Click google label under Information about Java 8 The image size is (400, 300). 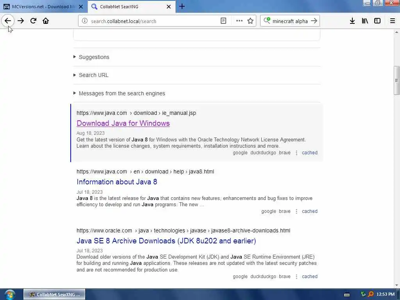point(269,211)
